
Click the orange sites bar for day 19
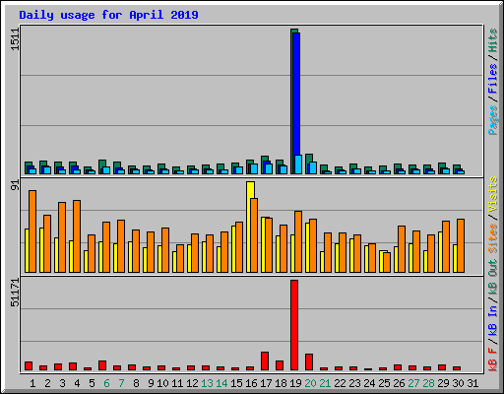(x=298, y=242)
